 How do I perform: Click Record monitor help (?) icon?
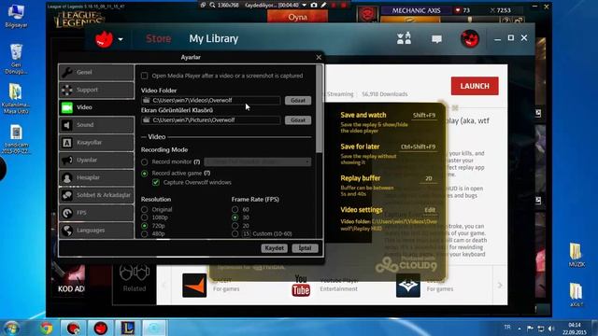[197, 161]
